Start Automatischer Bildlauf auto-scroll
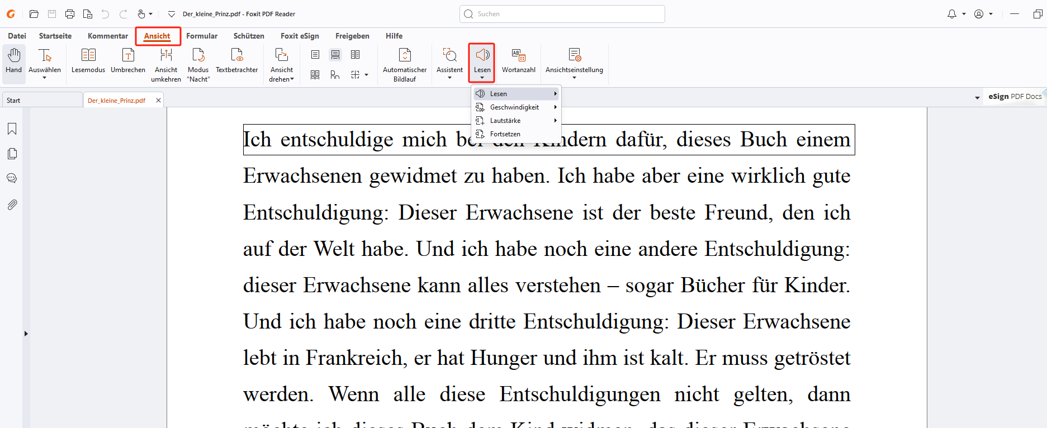 click(405, 65)
